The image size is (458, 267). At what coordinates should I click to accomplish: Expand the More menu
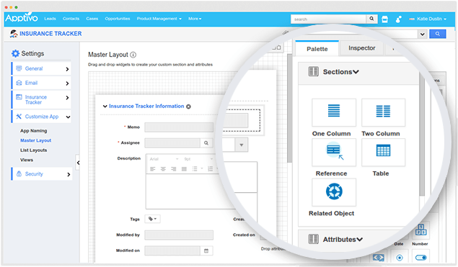(195, 19)
